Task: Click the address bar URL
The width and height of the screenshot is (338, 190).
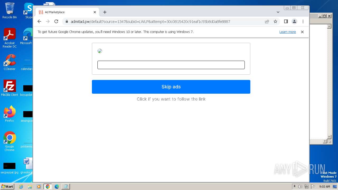Action: pos(150,22)
